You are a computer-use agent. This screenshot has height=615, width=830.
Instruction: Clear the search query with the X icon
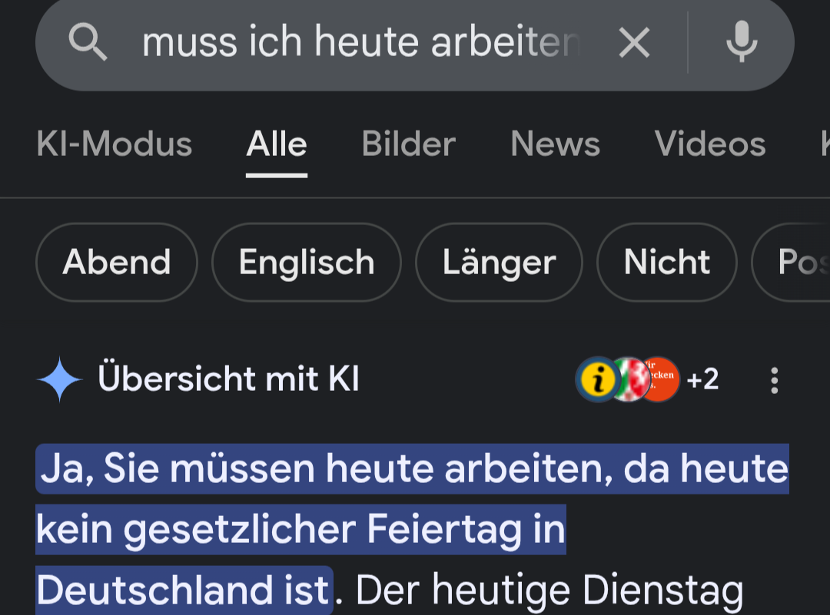click(634, 41)
